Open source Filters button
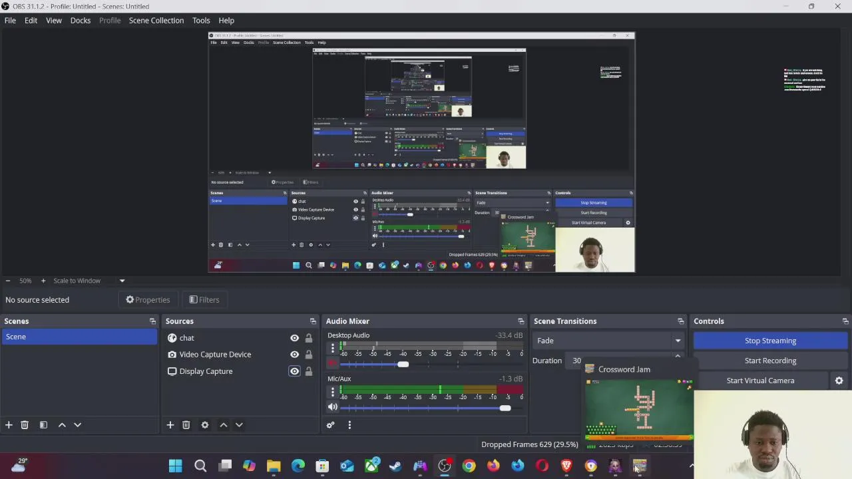 tap(204, 300)
